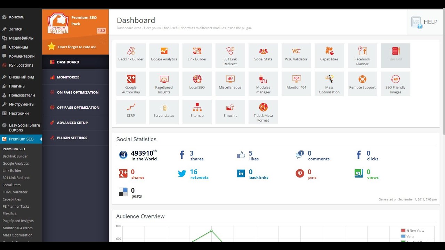Select Premium SEO highlighted sidebar item
The height and width of the screenshot is (250, 445).
(x=21, y=139)
